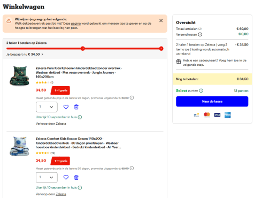Remove Jungle Journey dekbed with trash icon
The width and height of the screenshot is (254, 198).
pyautogui.click(x=76, y=107)
